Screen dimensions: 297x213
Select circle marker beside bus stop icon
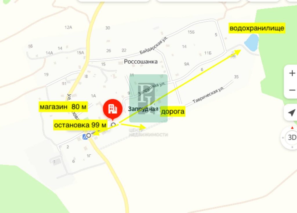point(89,135)
